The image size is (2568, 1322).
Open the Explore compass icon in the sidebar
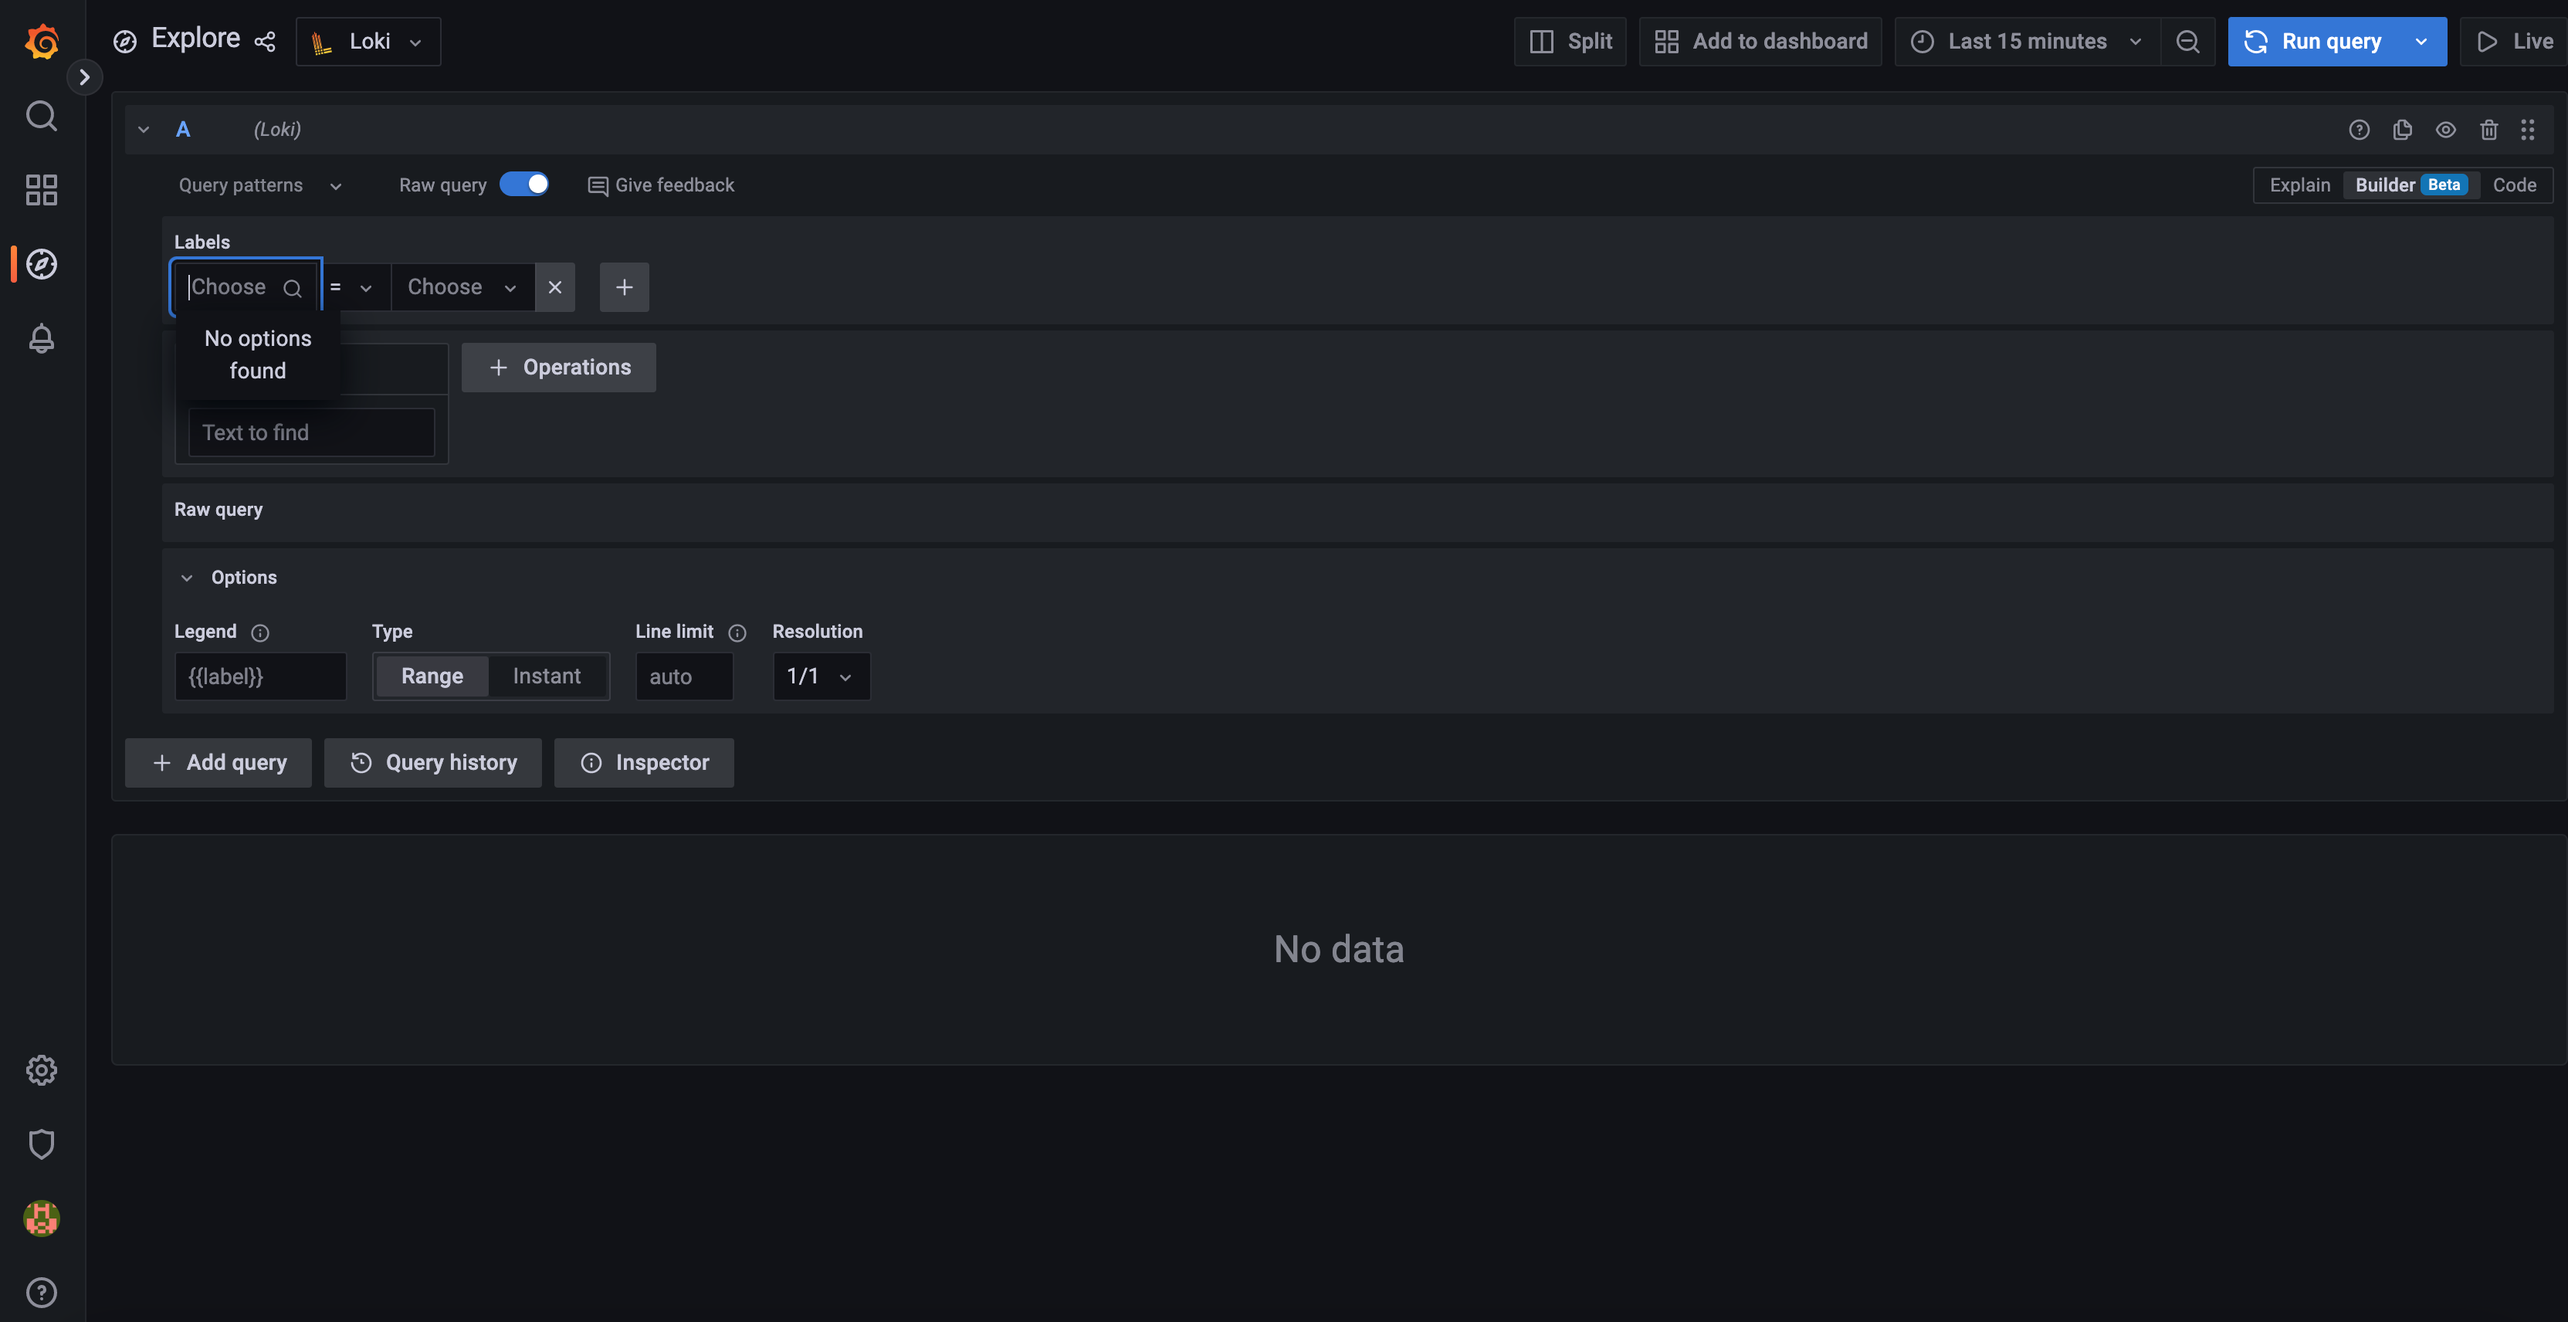tap(41, 264)
